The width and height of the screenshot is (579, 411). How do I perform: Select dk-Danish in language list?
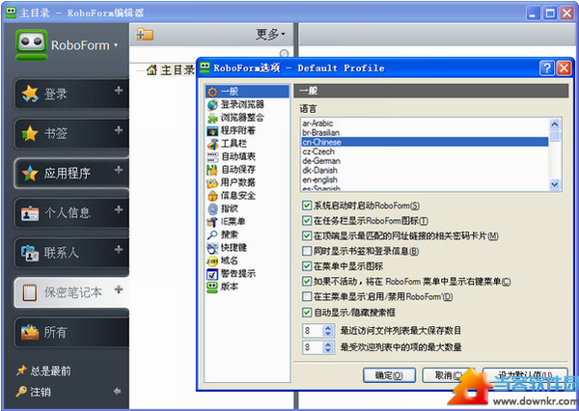point(425,170)
